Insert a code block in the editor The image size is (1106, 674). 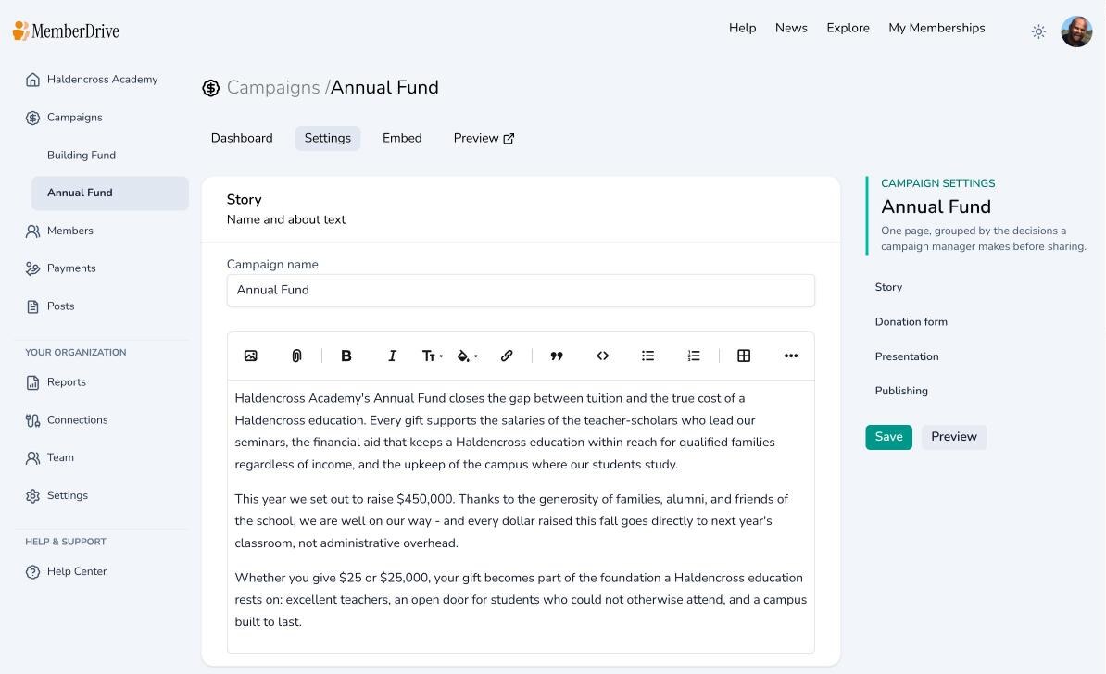[602, 356]
